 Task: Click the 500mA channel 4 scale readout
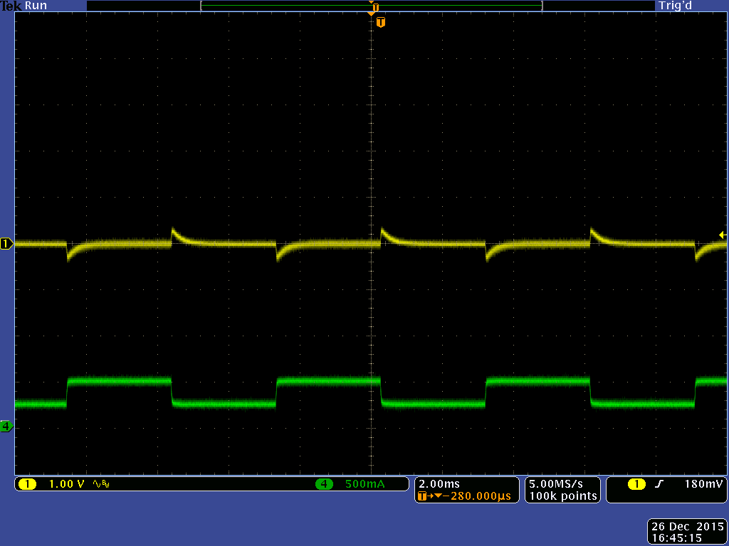point(365,484)
